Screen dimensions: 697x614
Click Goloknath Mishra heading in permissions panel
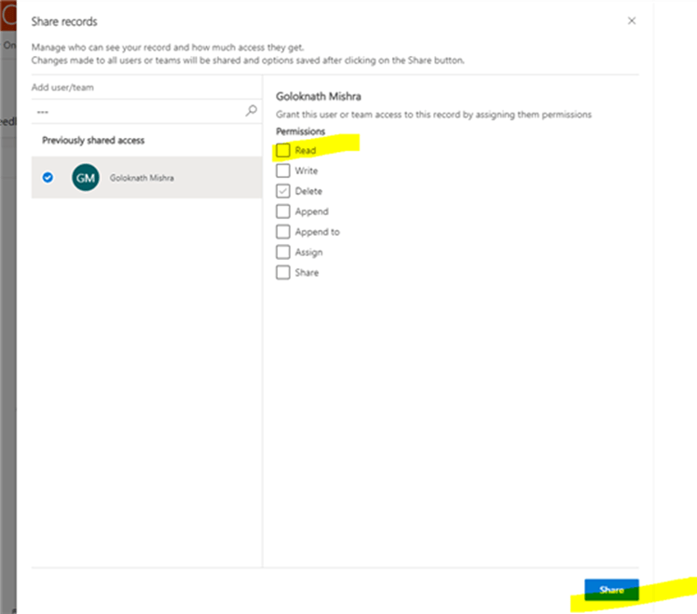(x=318, y=96)
